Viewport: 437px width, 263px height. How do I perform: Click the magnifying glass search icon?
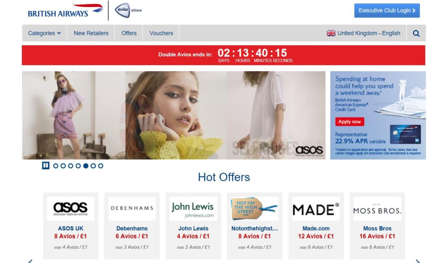[416, 33]
